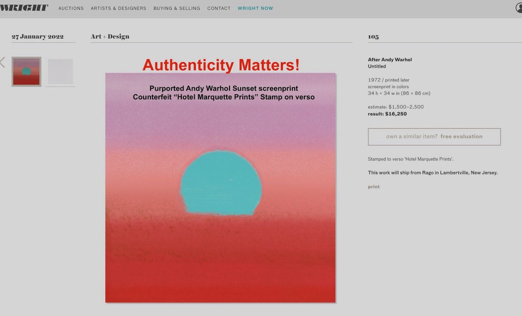Open the Auctions menu
This screenshot has width=522, height=316.
click(71, 8)
